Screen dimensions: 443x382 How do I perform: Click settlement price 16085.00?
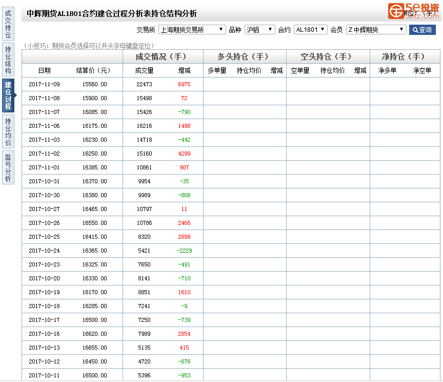95,112
